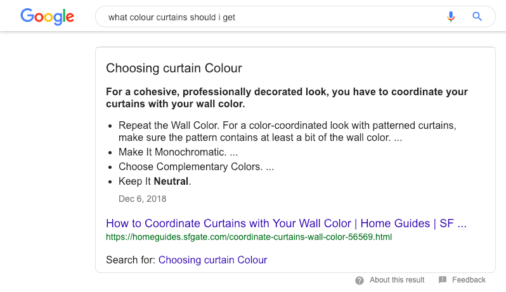Click the magnifying glass search icon
Viewport: 506px width, 292px height.
[x=477, y=17]
